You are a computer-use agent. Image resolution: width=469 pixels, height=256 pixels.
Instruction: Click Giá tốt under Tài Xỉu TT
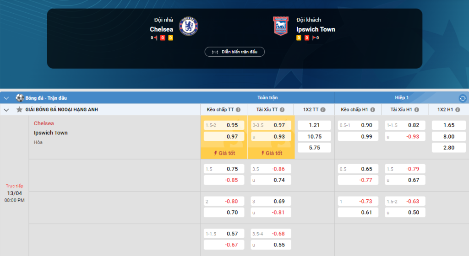[271, 153]
